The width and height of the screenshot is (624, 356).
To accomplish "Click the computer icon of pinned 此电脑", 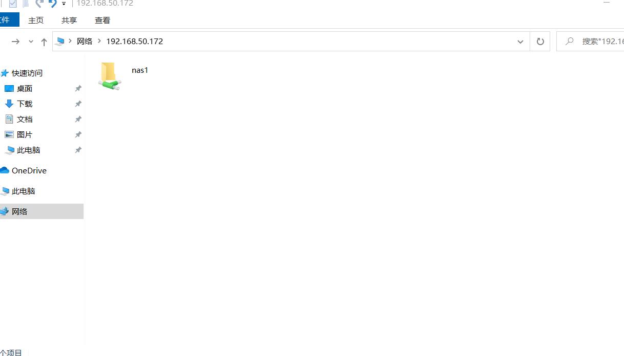I will [9, 150].
